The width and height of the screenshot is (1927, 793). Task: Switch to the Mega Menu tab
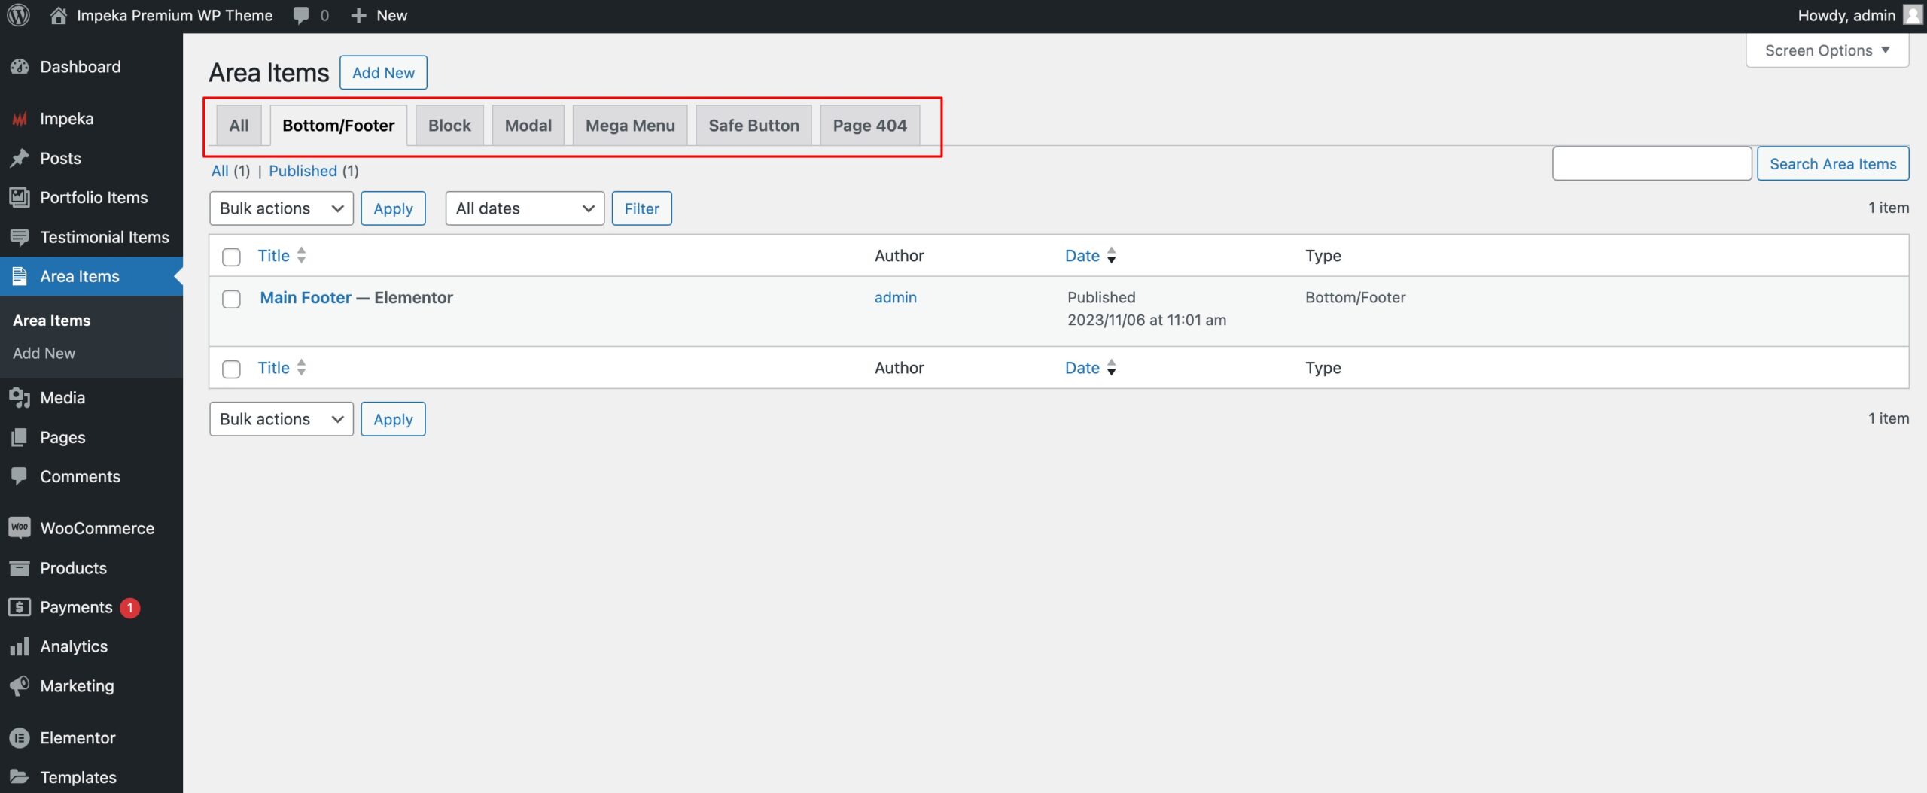[629, 126]
